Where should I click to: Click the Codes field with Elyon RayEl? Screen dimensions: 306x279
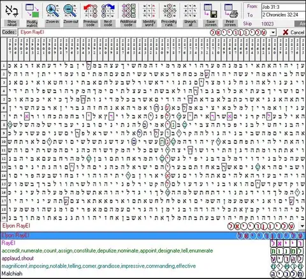pos(143,33)
